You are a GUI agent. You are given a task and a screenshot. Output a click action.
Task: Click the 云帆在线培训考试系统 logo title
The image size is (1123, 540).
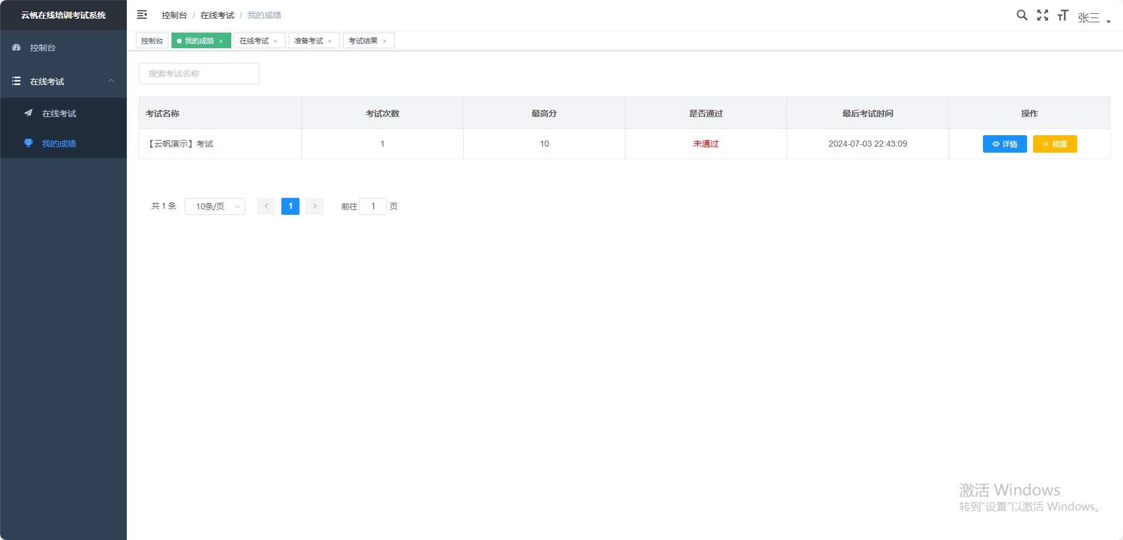[63, 15]
